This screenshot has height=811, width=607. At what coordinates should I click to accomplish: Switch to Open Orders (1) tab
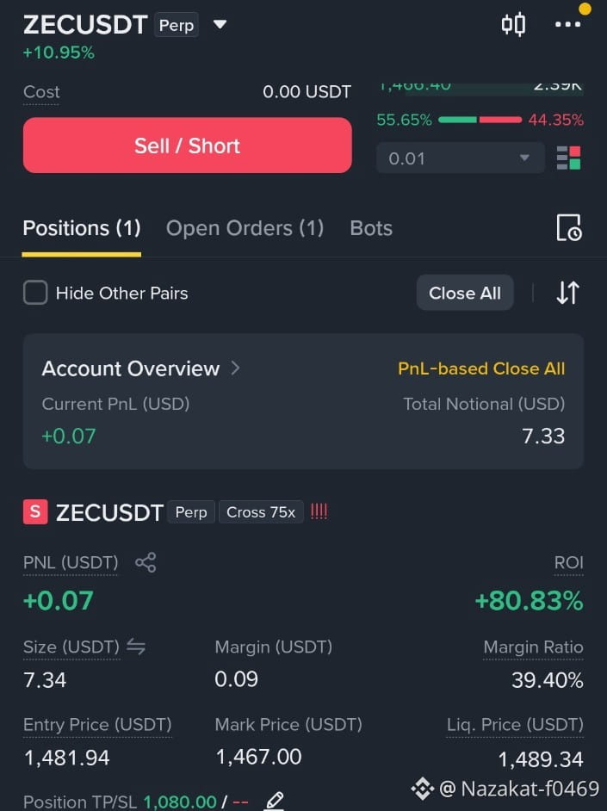[x=245, y=228]
